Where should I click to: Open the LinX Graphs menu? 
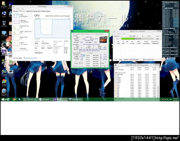(124, 34)
